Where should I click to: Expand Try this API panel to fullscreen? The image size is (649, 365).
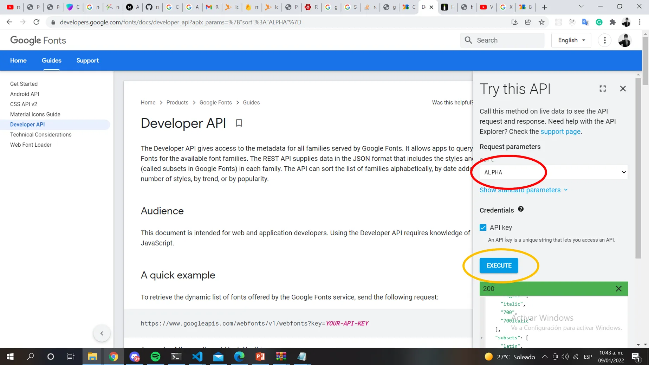pyautogui.click(x=603, y=89)
